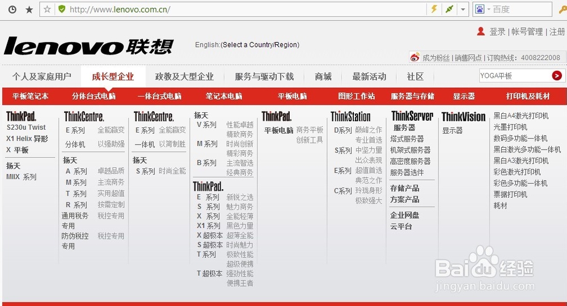Click the 登录 link

point(497,32)
